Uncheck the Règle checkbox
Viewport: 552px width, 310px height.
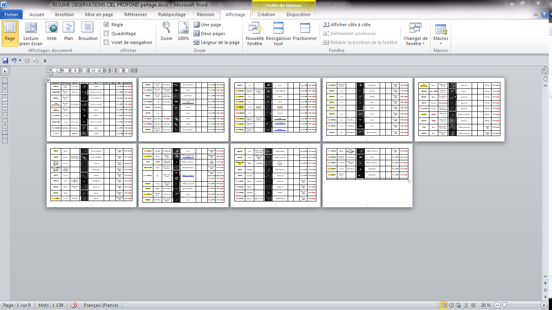tap(107, 25)
